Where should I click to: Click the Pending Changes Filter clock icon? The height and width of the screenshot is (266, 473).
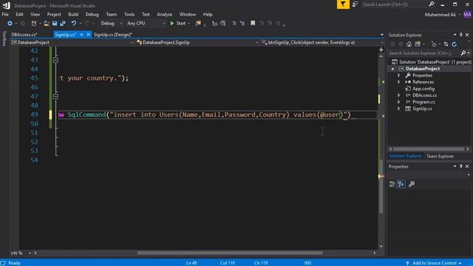pos(434,44)
